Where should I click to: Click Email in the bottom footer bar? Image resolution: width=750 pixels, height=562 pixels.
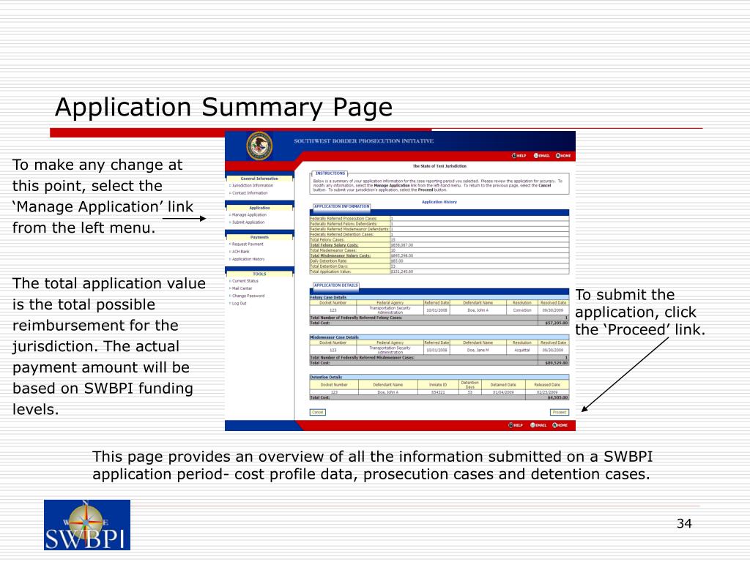tap(538, 425)
